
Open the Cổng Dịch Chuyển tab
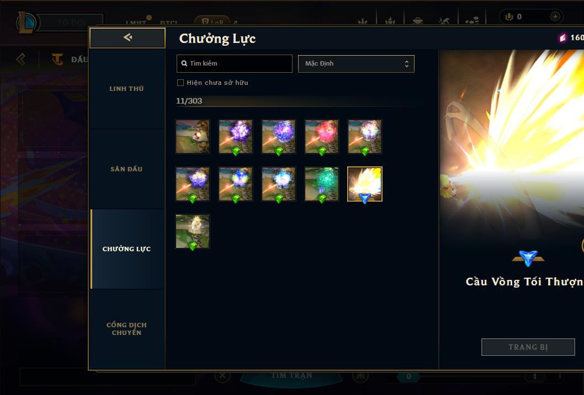126,329
